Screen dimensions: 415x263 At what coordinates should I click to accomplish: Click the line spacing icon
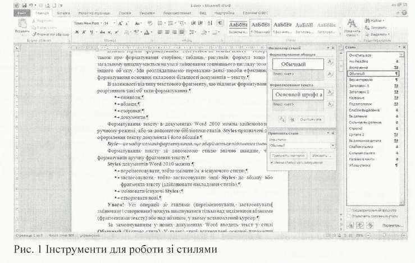[193, 32]
